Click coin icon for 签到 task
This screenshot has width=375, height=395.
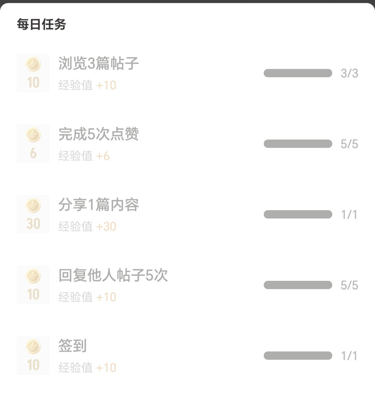tap(33, 347)
